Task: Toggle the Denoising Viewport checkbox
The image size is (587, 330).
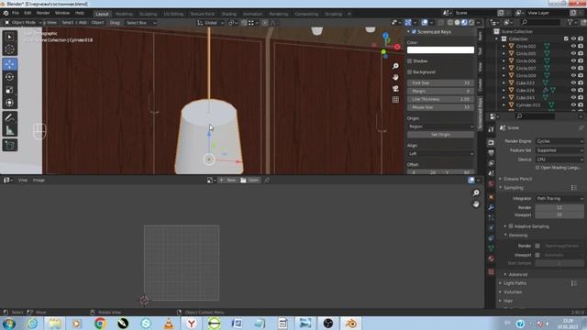Action: (x=537, y=255)
